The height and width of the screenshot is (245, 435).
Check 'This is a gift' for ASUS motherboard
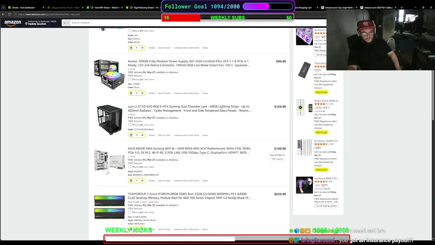pyautogui.click(x=129, y=167)
